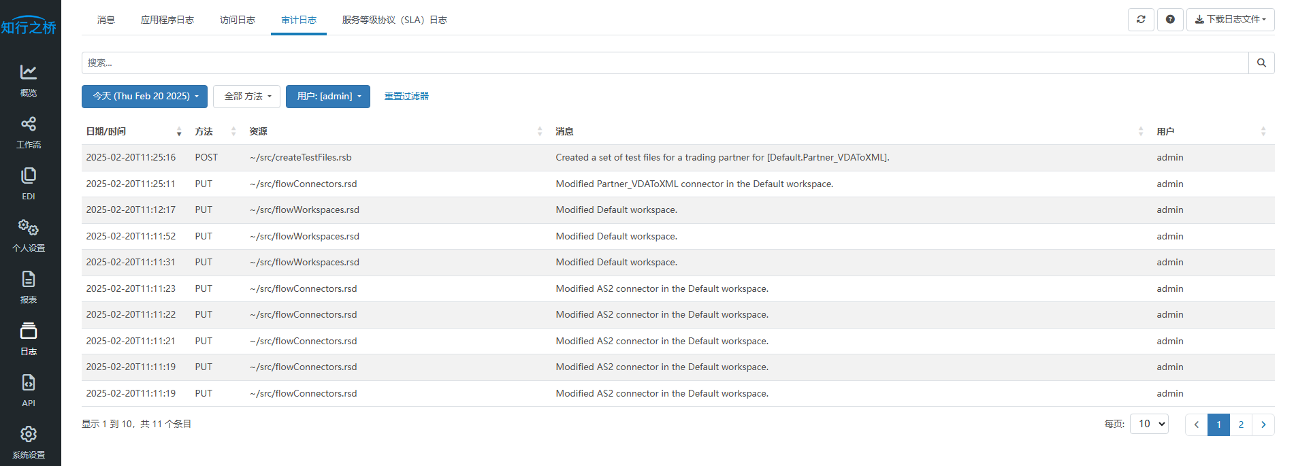Open the 全部 方法 method filter

(x=247, y=97)
